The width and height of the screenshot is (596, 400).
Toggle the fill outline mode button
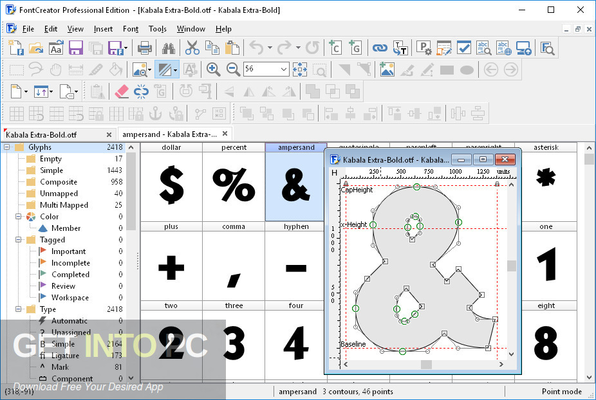pos(165,69)
